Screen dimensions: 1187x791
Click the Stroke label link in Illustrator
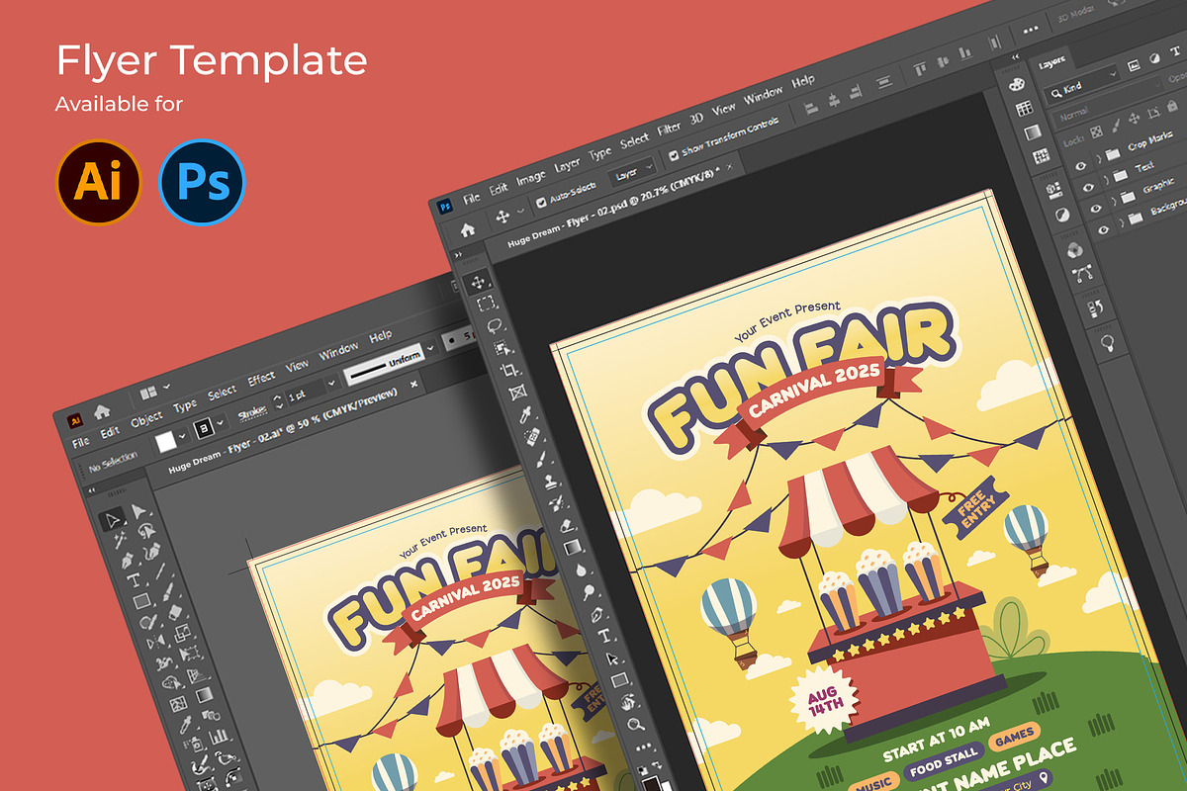[x=251, y=411]
